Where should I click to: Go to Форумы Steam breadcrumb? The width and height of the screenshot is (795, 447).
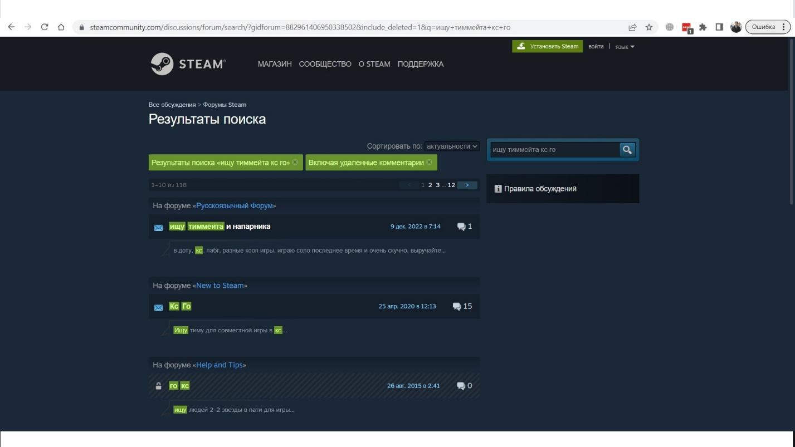click(x=225, y=105)
